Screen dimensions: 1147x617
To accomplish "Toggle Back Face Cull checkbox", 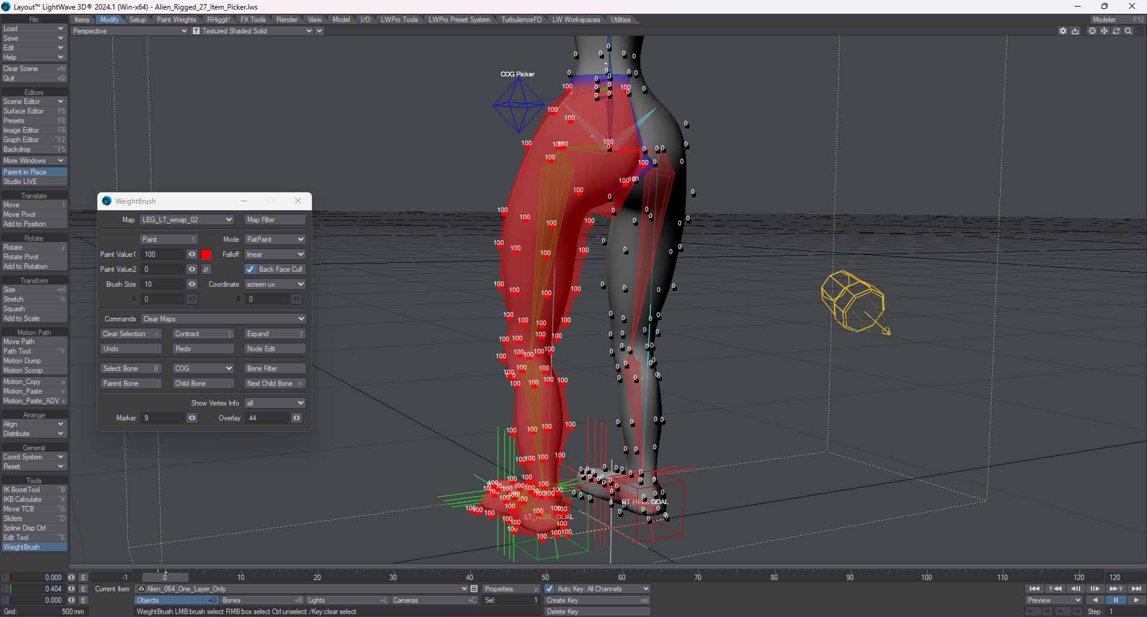I will click(250, 269).
